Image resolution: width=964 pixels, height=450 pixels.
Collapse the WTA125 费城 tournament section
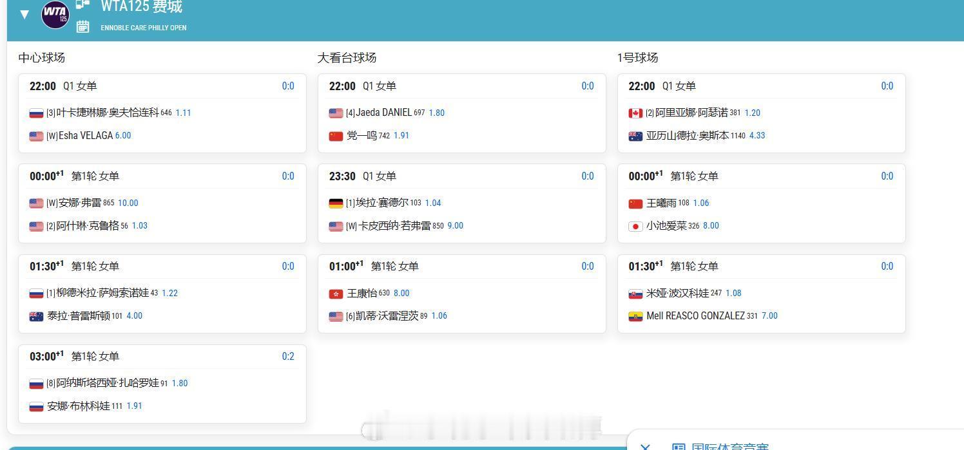(x=24, y=14)
